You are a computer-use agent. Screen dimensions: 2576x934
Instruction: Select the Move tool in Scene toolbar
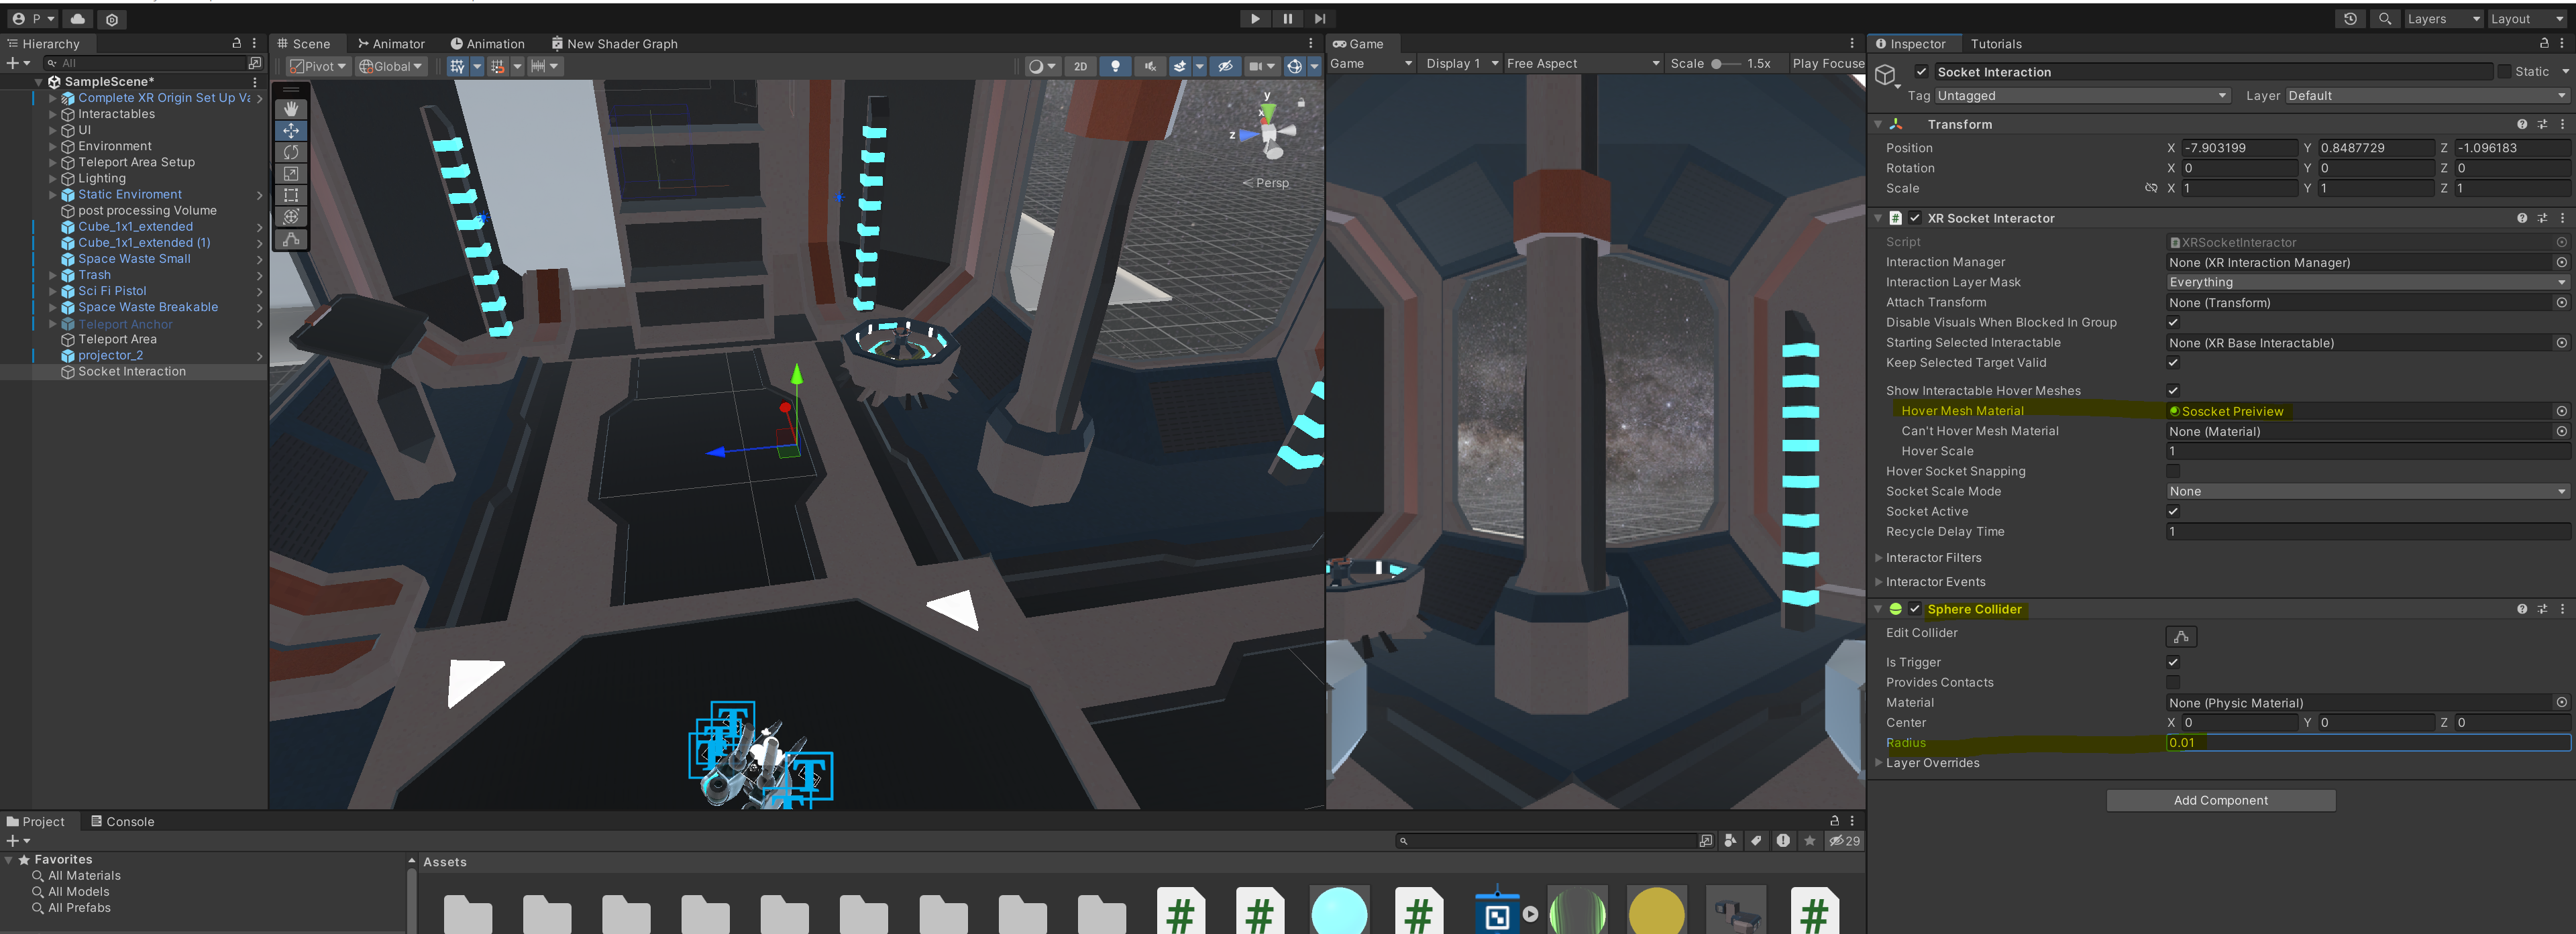pos(290,131)
